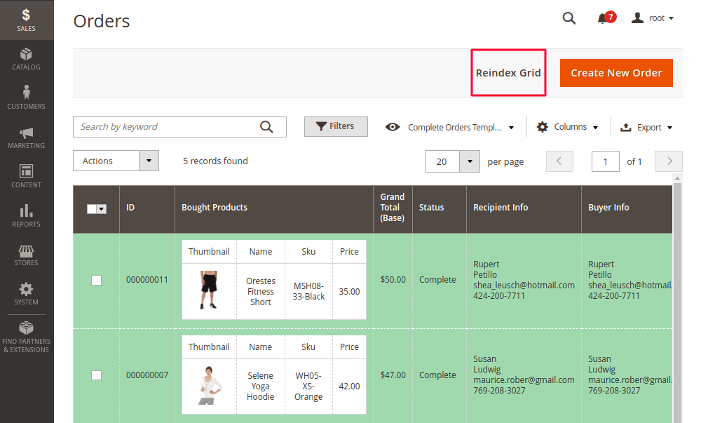Click the Reindex Grid button
This screenshot has height=423, width=701.
[x=508, y=73]
